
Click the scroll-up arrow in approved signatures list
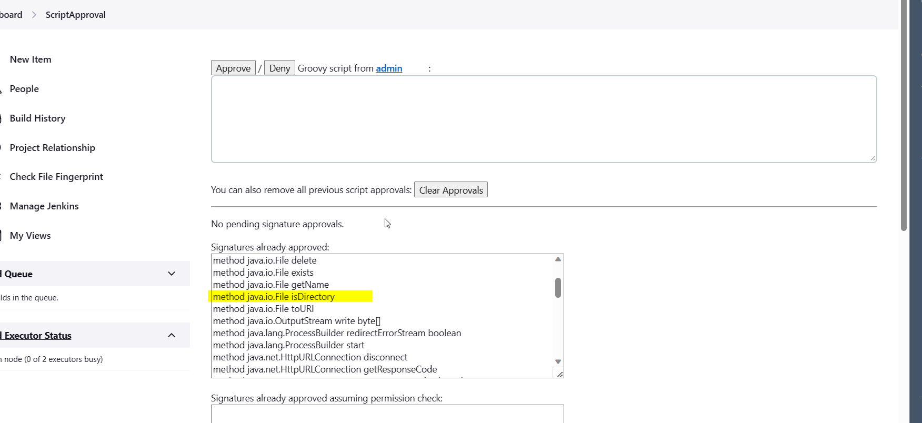[558, 259]
